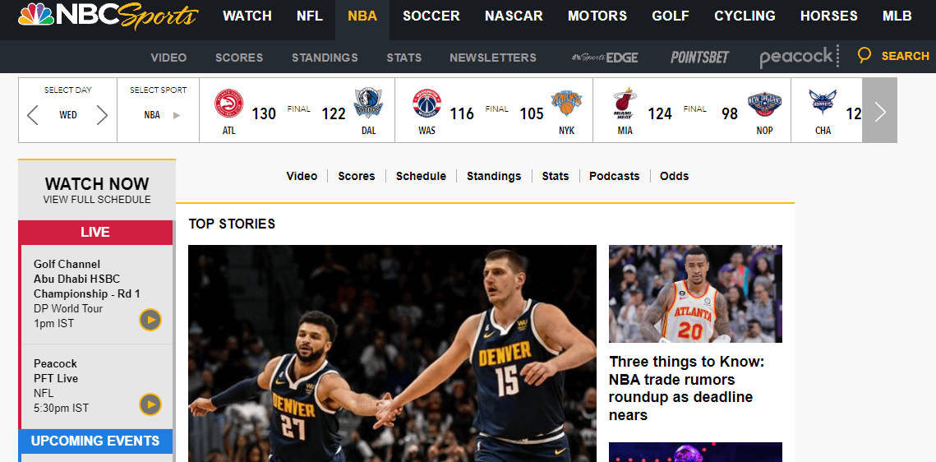This screenshot has width=936, height=462.
Task: Open the NFL menu item
Action: pos(310,16)
